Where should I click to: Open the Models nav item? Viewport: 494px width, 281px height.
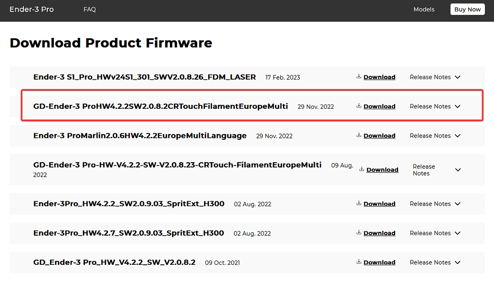tap(424, 10)
